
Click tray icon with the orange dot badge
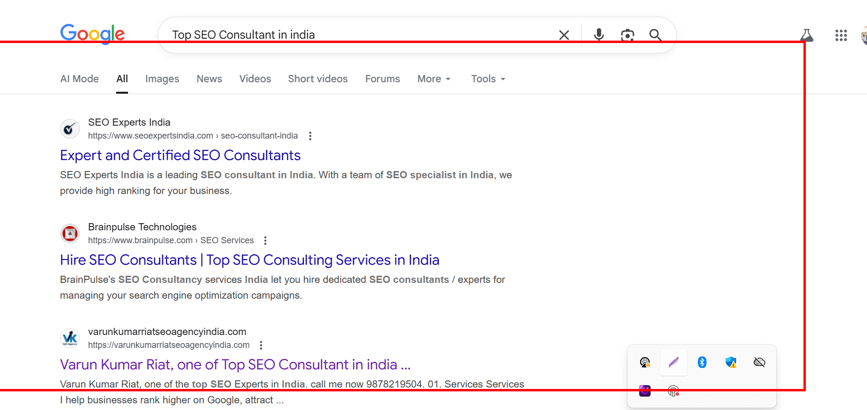point(645,362)
